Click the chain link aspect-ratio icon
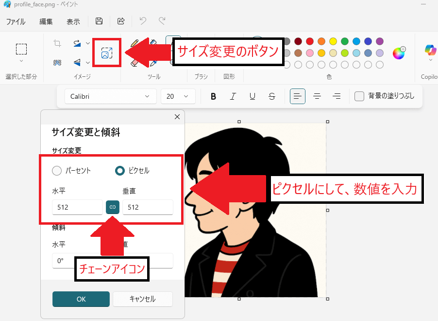The height and width of the screenshot is (321, 438). [113, 207]
